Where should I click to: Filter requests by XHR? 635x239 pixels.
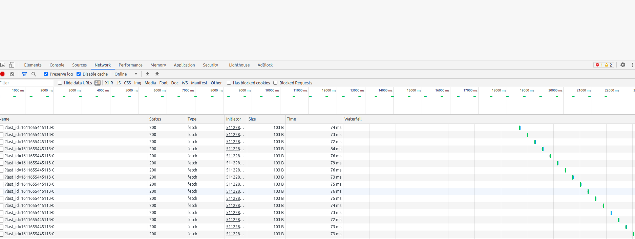coord(109,83)
